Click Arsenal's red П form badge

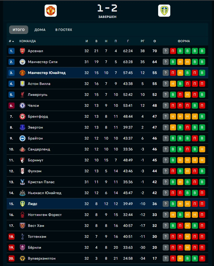(173, 51)
